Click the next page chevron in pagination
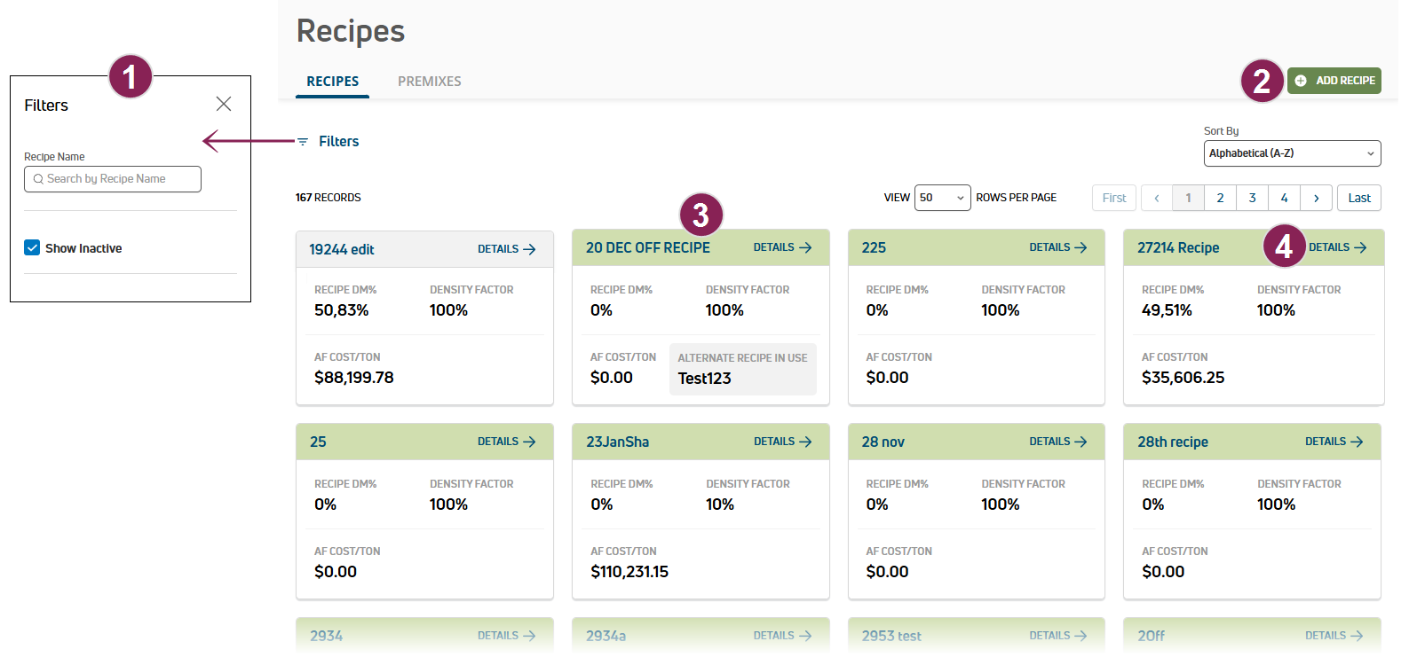1409x665 pixels. point(1316,199)
